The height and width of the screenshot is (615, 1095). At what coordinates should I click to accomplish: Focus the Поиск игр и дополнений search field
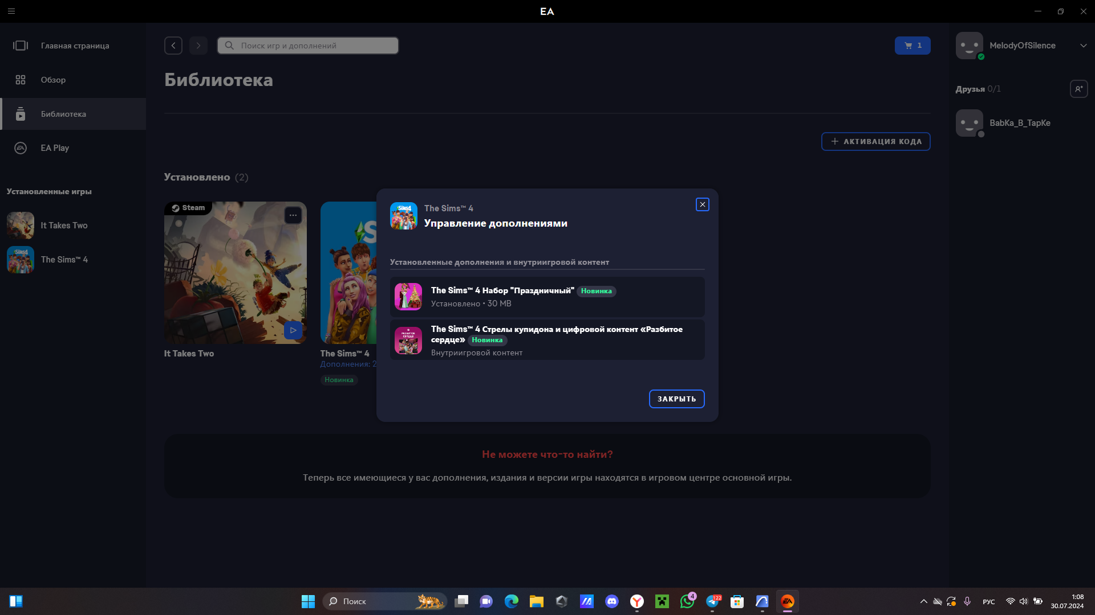point(308,46)
